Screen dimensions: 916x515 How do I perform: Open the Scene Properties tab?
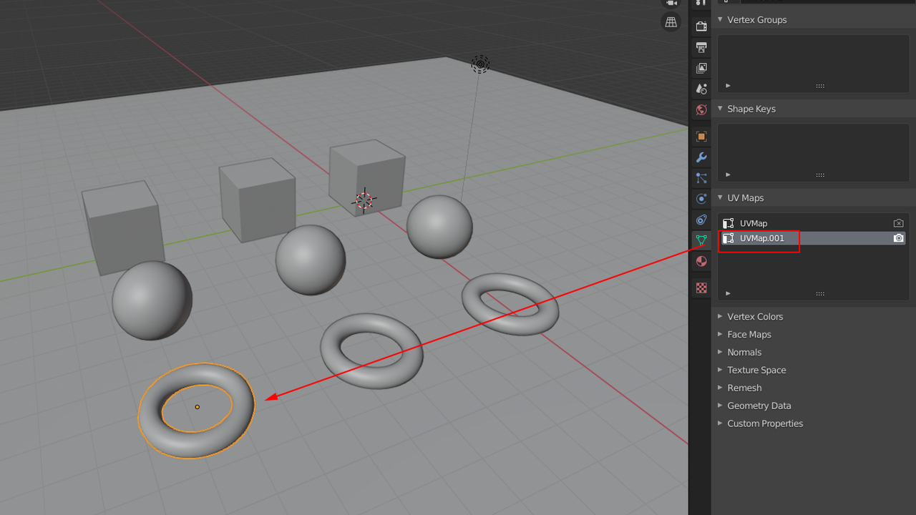(x=701, y=89)
